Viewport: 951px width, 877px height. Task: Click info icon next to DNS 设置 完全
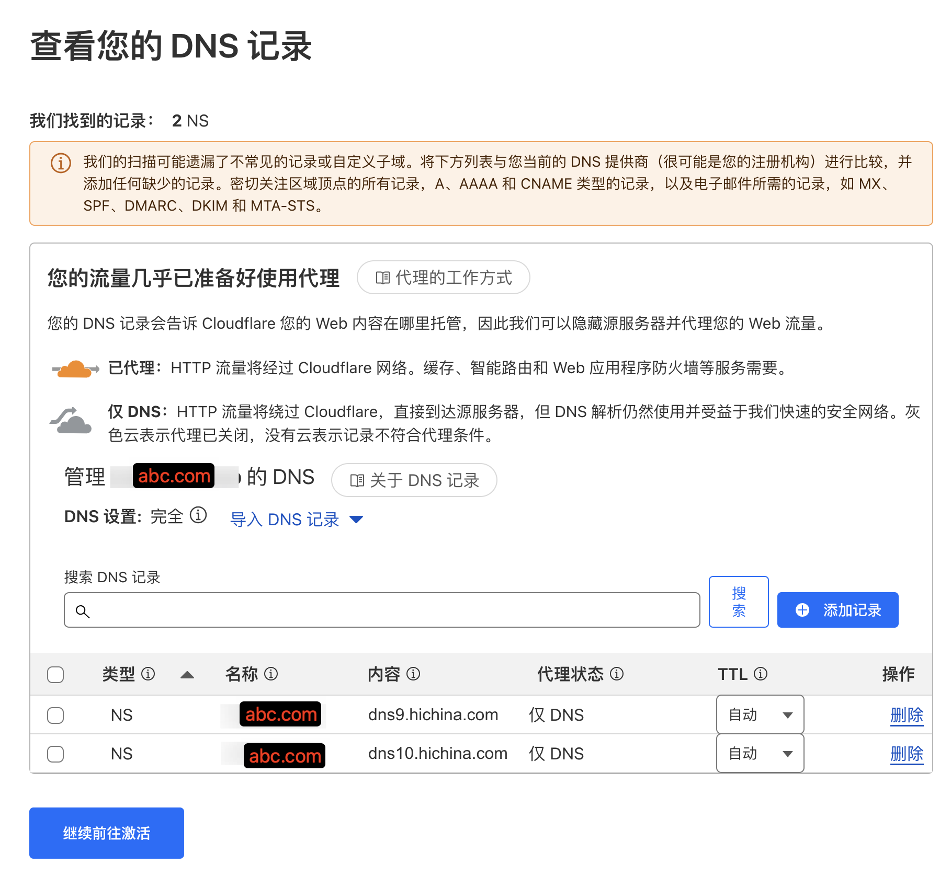coord(198,515)
